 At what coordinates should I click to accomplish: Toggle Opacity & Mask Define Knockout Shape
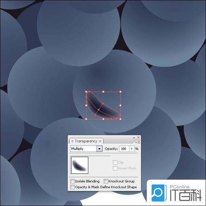tap(72, 187)
